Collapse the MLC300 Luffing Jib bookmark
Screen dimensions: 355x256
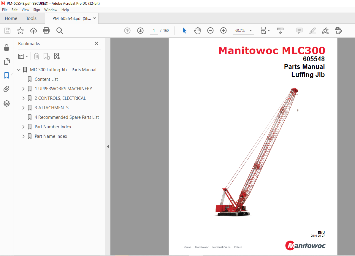coord(19,70)
